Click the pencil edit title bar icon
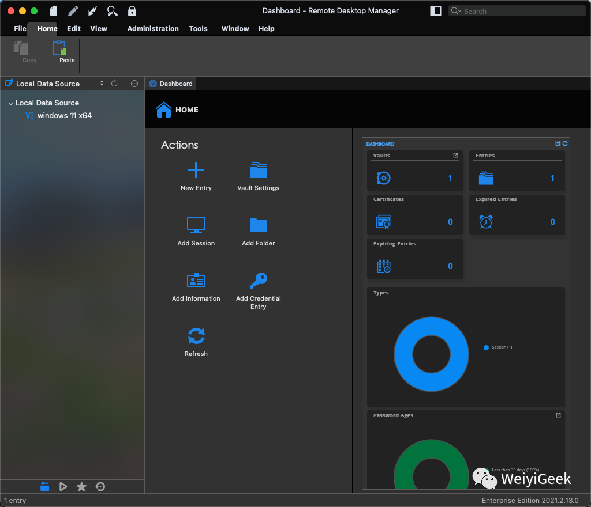This screenshot has width=591, height=507. 73,11
